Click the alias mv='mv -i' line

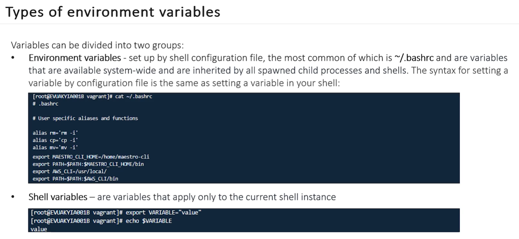[55, 147]
